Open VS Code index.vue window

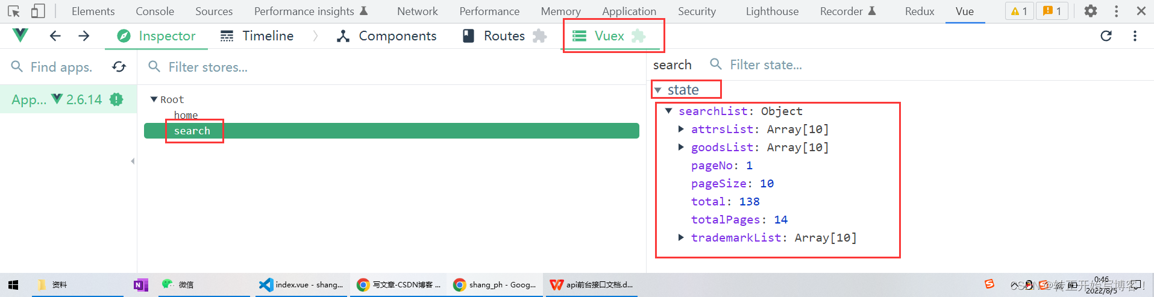301,285
